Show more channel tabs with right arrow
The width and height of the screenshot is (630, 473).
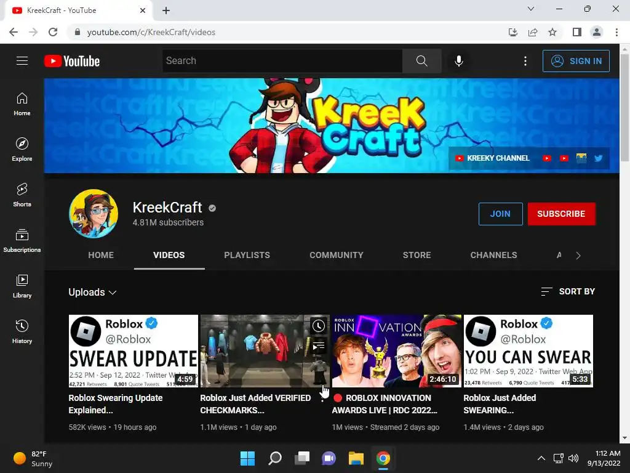578,256
